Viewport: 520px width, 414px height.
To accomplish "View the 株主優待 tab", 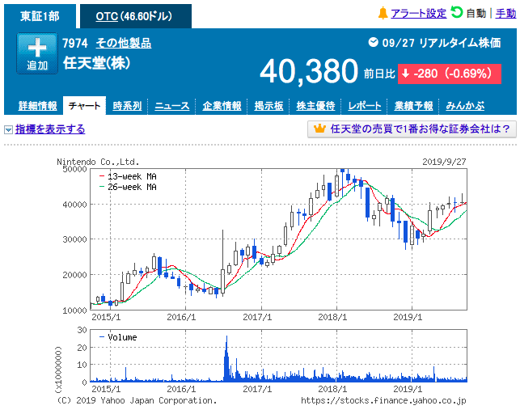I will (315, 106).
